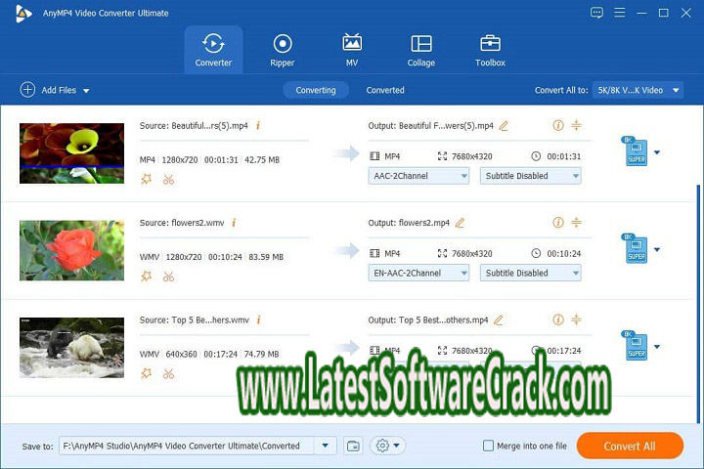Open the cut scissors tool for Top 5 Be...hers.wmv
The height and width of the screenshot is (469, 704).
(x=168, y=374)
